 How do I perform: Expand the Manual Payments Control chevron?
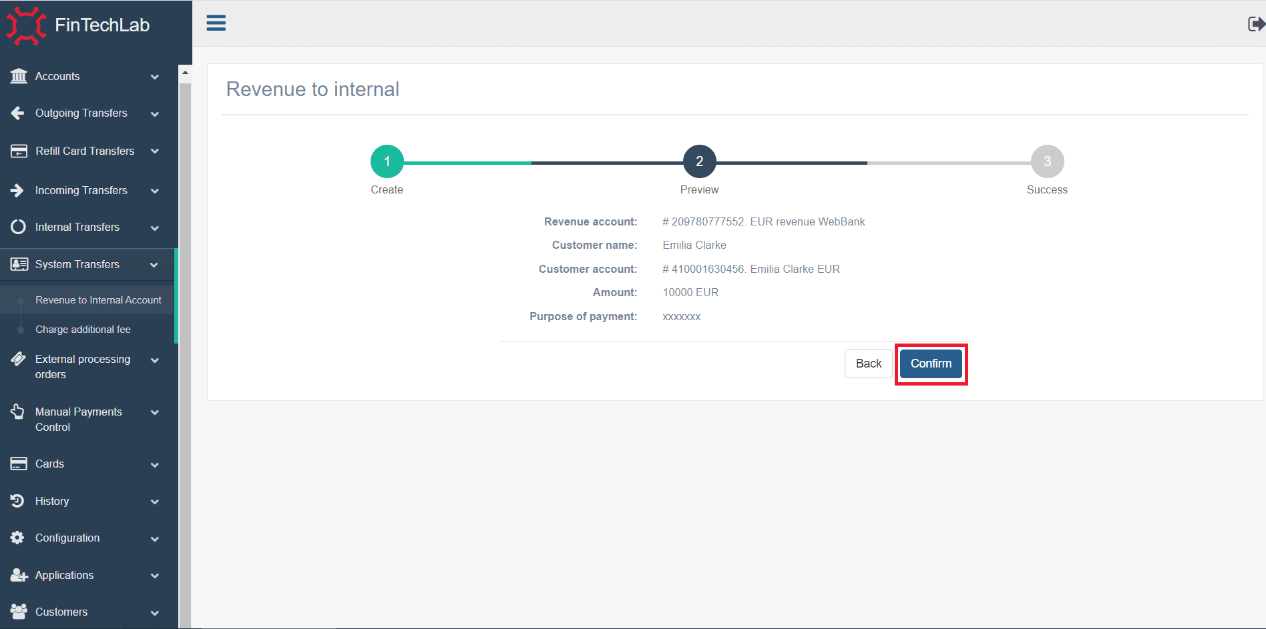[x=155, y=412]
